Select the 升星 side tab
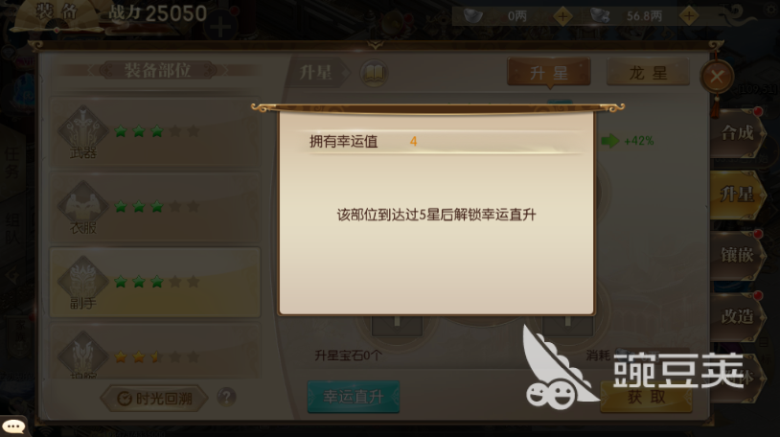 tap(737, 195)
